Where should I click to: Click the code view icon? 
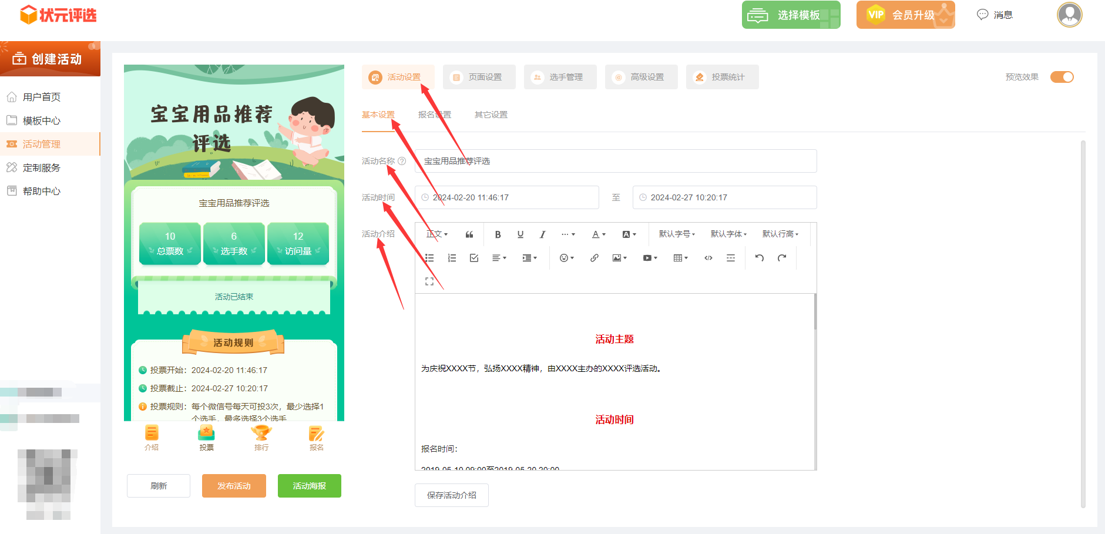pyautogui.click(x=708, y=258)
